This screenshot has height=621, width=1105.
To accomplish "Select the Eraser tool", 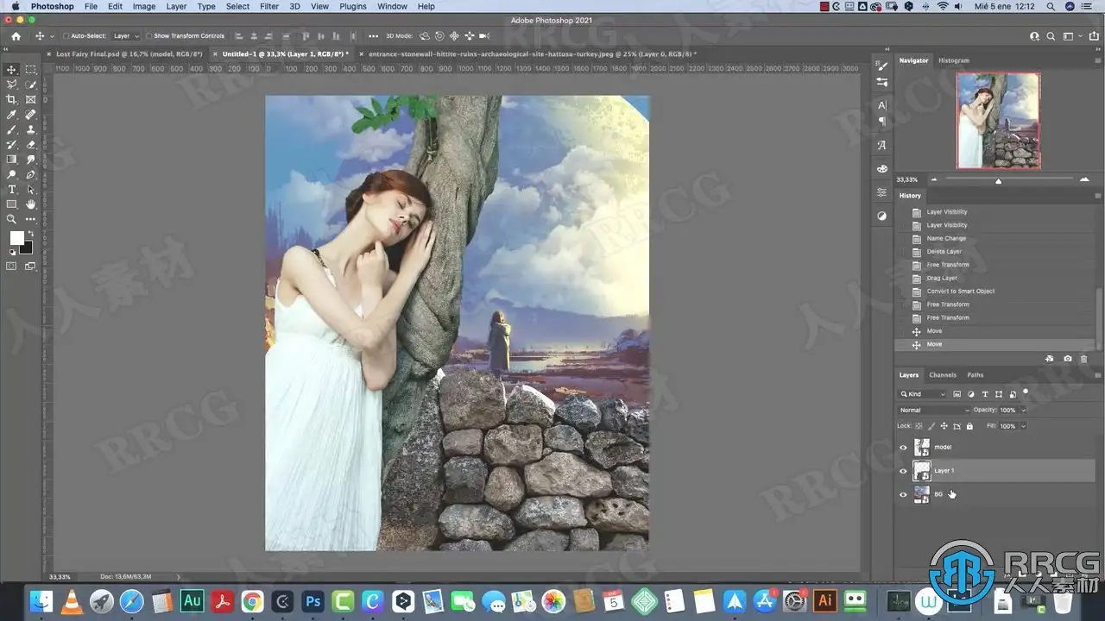I will [x=31, y=145].
